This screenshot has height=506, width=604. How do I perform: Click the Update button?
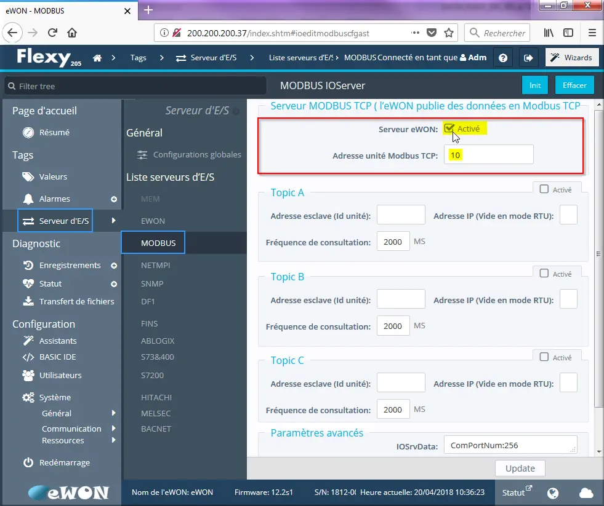(520, 468)
